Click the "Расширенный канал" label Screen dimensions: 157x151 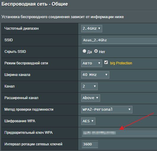tap(21, 98)
